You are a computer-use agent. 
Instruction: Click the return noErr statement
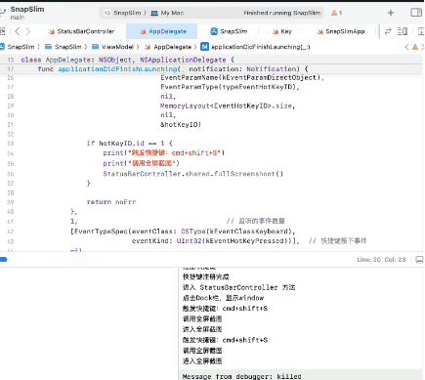coord(111,202)
